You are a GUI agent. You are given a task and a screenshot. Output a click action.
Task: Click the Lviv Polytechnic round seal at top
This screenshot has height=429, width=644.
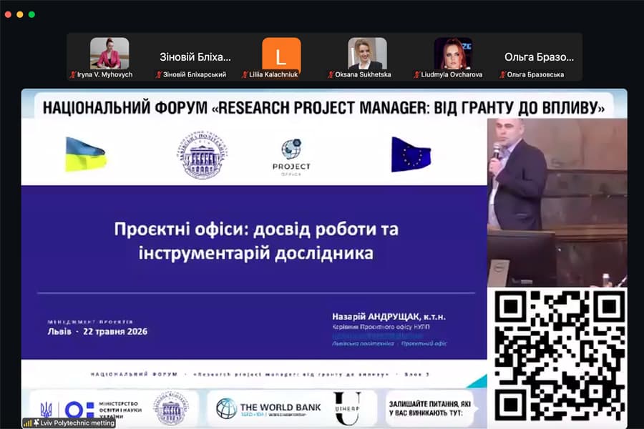click(x=204, y=156)
